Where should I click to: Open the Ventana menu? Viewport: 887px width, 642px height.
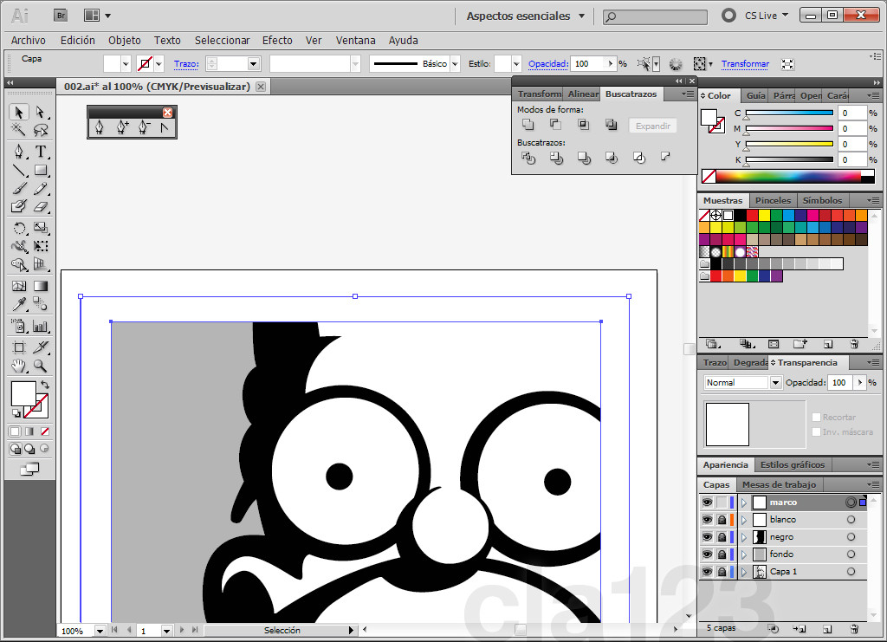pos(355,40)
